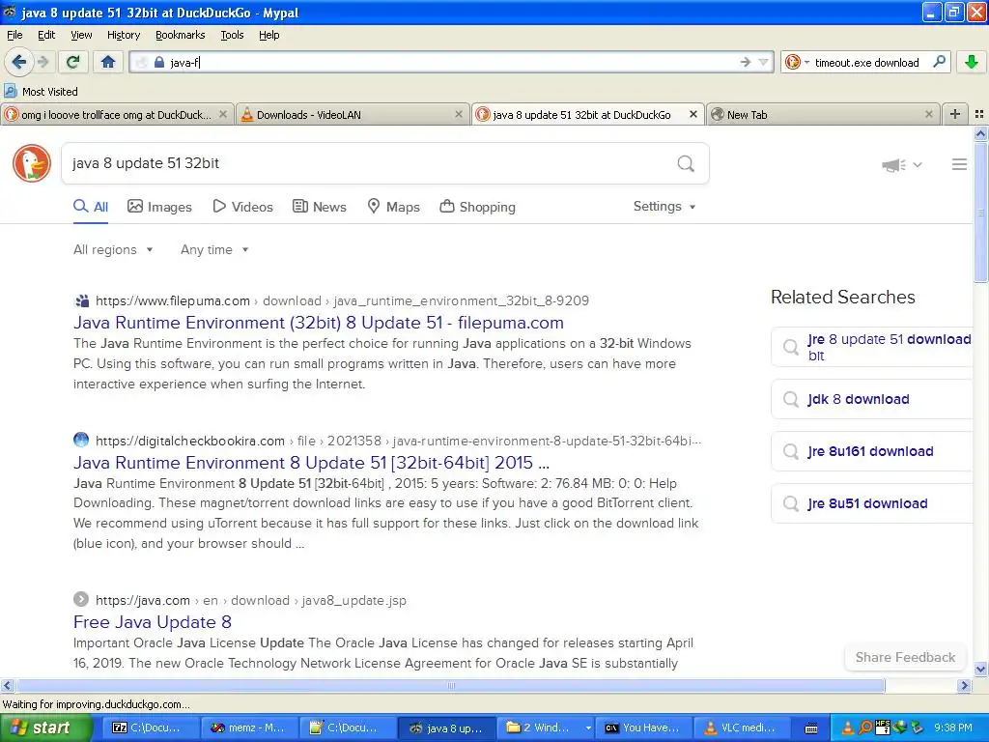
Task: Close the New Tab tab
Action: point(928,114)
